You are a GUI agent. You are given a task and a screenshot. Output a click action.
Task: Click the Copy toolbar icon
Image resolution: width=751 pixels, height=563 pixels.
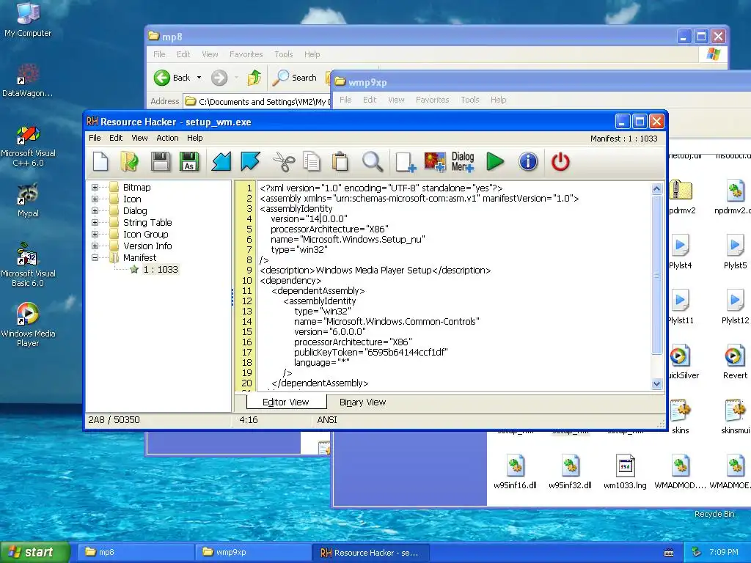pos(312,161)
